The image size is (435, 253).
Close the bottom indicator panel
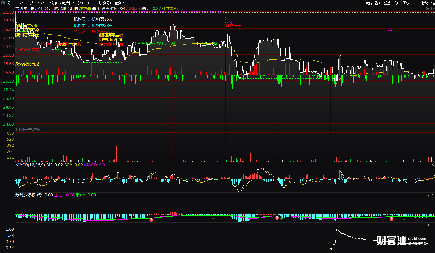(x=433, y=225)
